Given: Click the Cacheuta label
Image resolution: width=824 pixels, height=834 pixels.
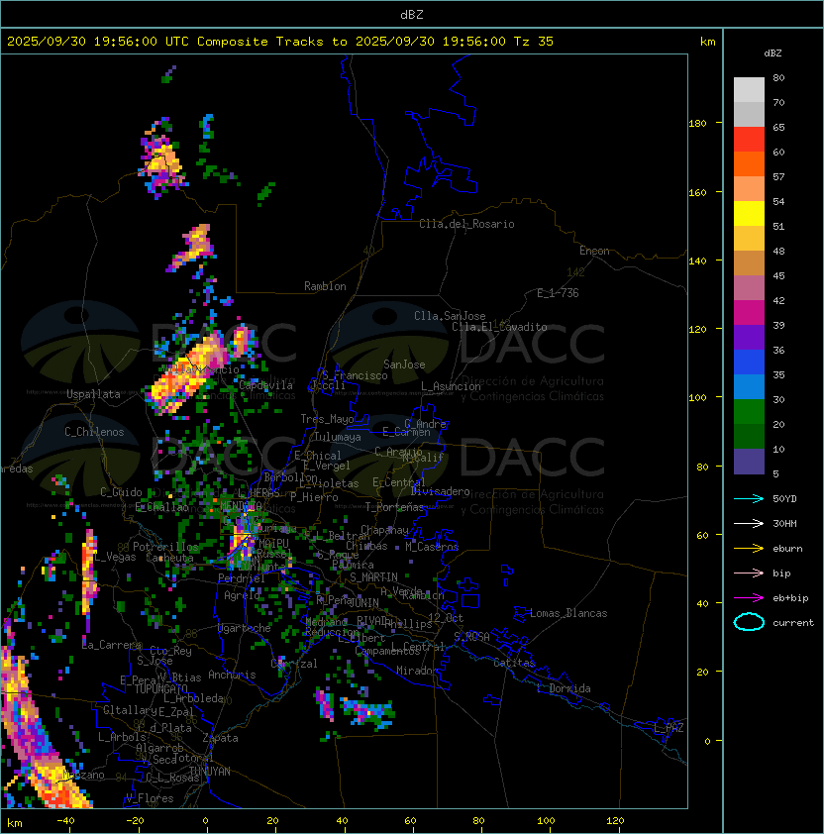Looking at the screenshot, I should pos(169,558).
